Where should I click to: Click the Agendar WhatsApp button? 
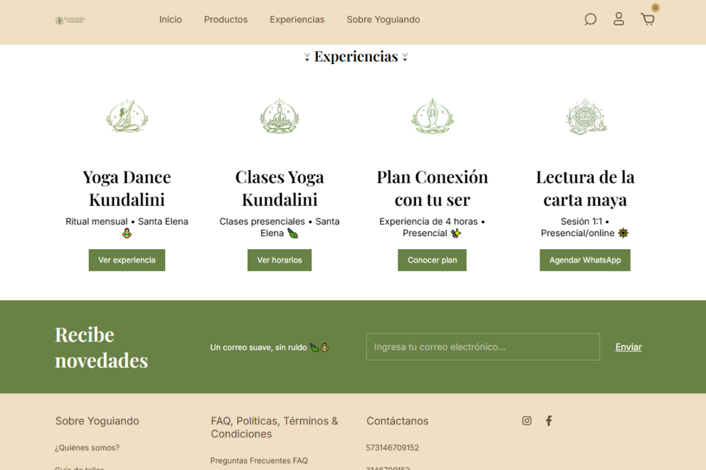585,260
